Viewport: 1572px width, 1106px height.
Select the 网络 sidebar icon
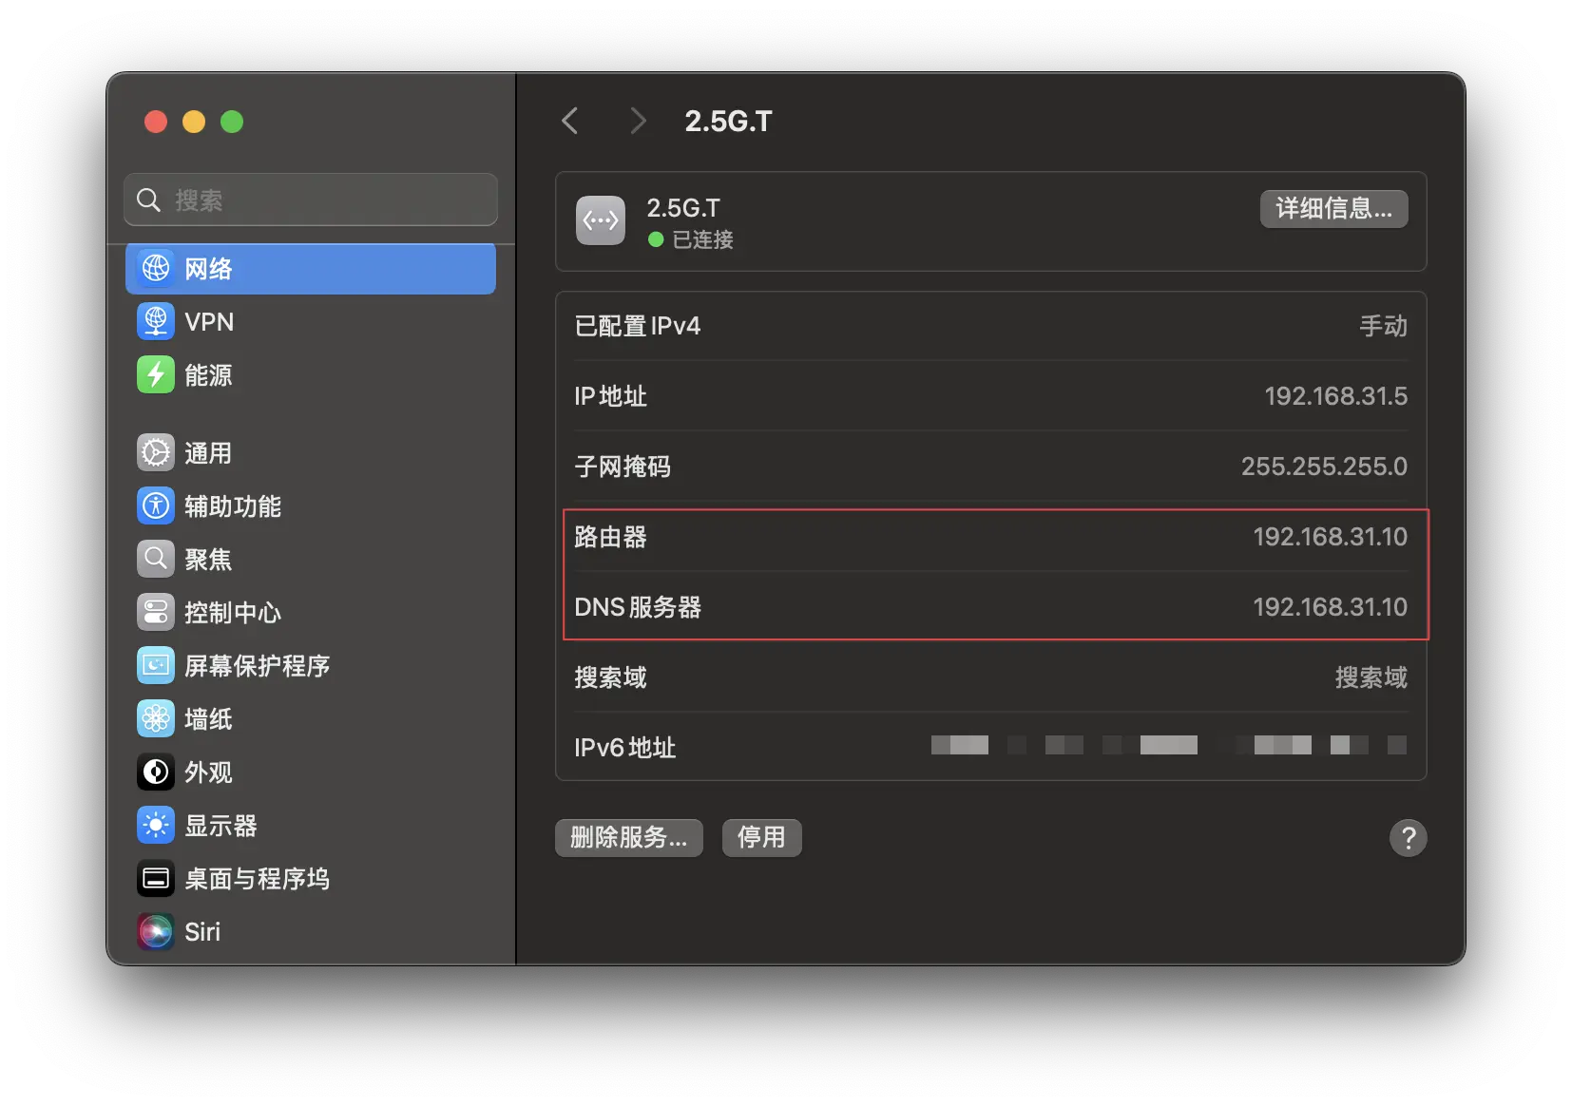point(207,269)
